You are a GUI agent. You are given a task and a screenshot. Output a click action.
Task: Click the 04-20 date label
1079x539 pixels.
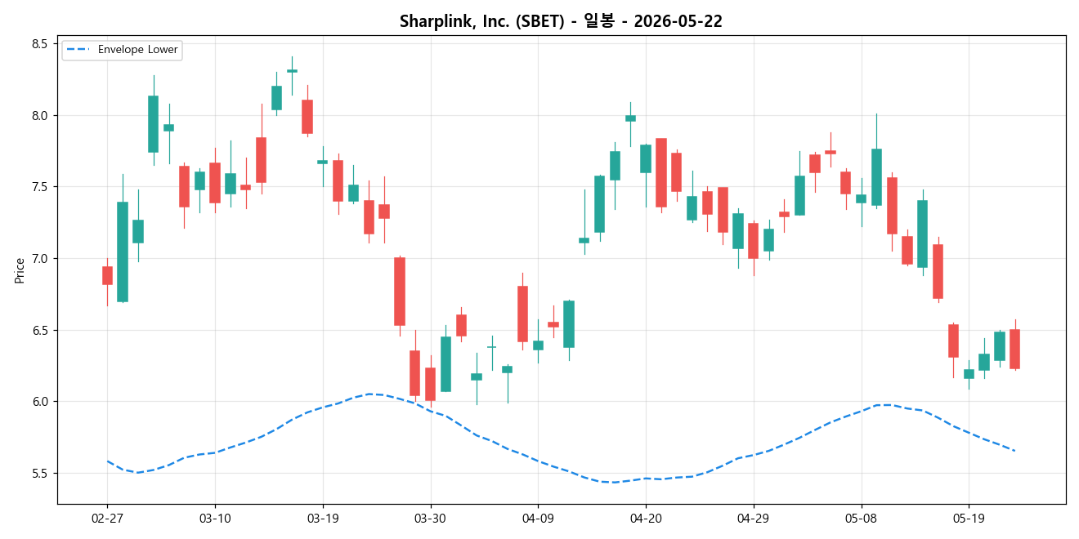click(x=646, y=518)
